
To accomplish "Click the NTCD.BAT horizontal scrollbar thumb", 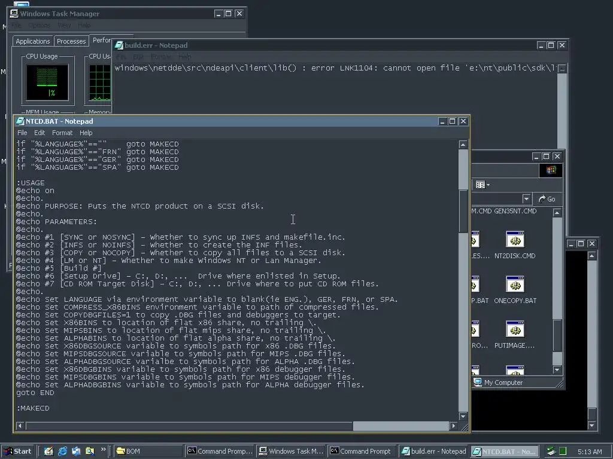I will [189, 426].
